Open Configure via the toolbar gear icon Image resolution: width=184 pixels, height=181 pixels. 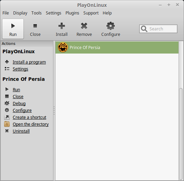click(111, 26)
